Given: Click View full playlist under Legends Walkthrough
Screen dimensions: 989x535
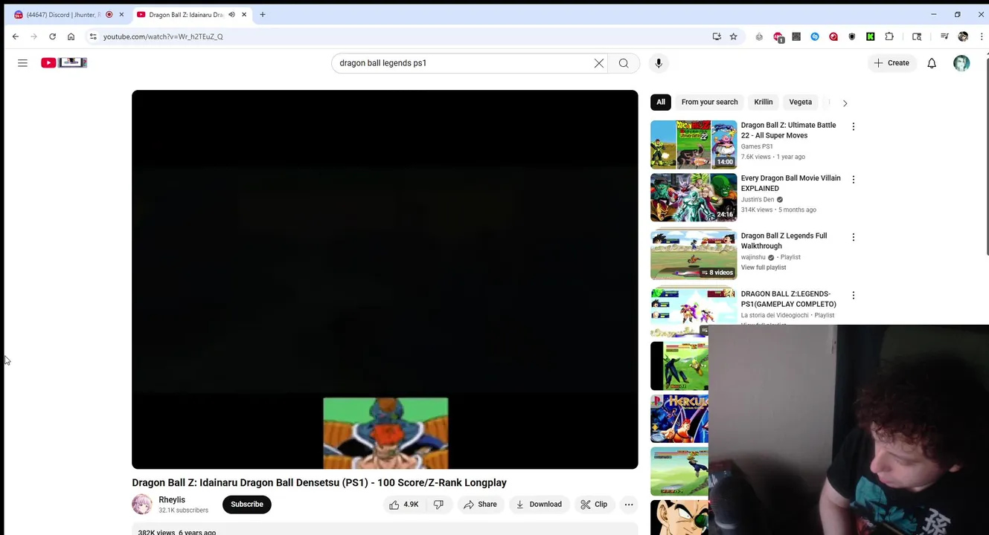Looking at the screenshot, I should pyautogui.click(x=764, y=267).
